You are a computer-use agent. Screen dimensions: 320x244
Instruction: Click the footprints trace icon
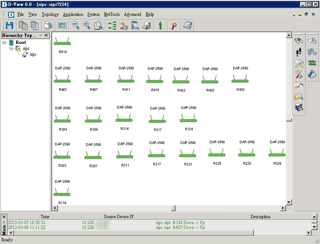pos(299,52)
